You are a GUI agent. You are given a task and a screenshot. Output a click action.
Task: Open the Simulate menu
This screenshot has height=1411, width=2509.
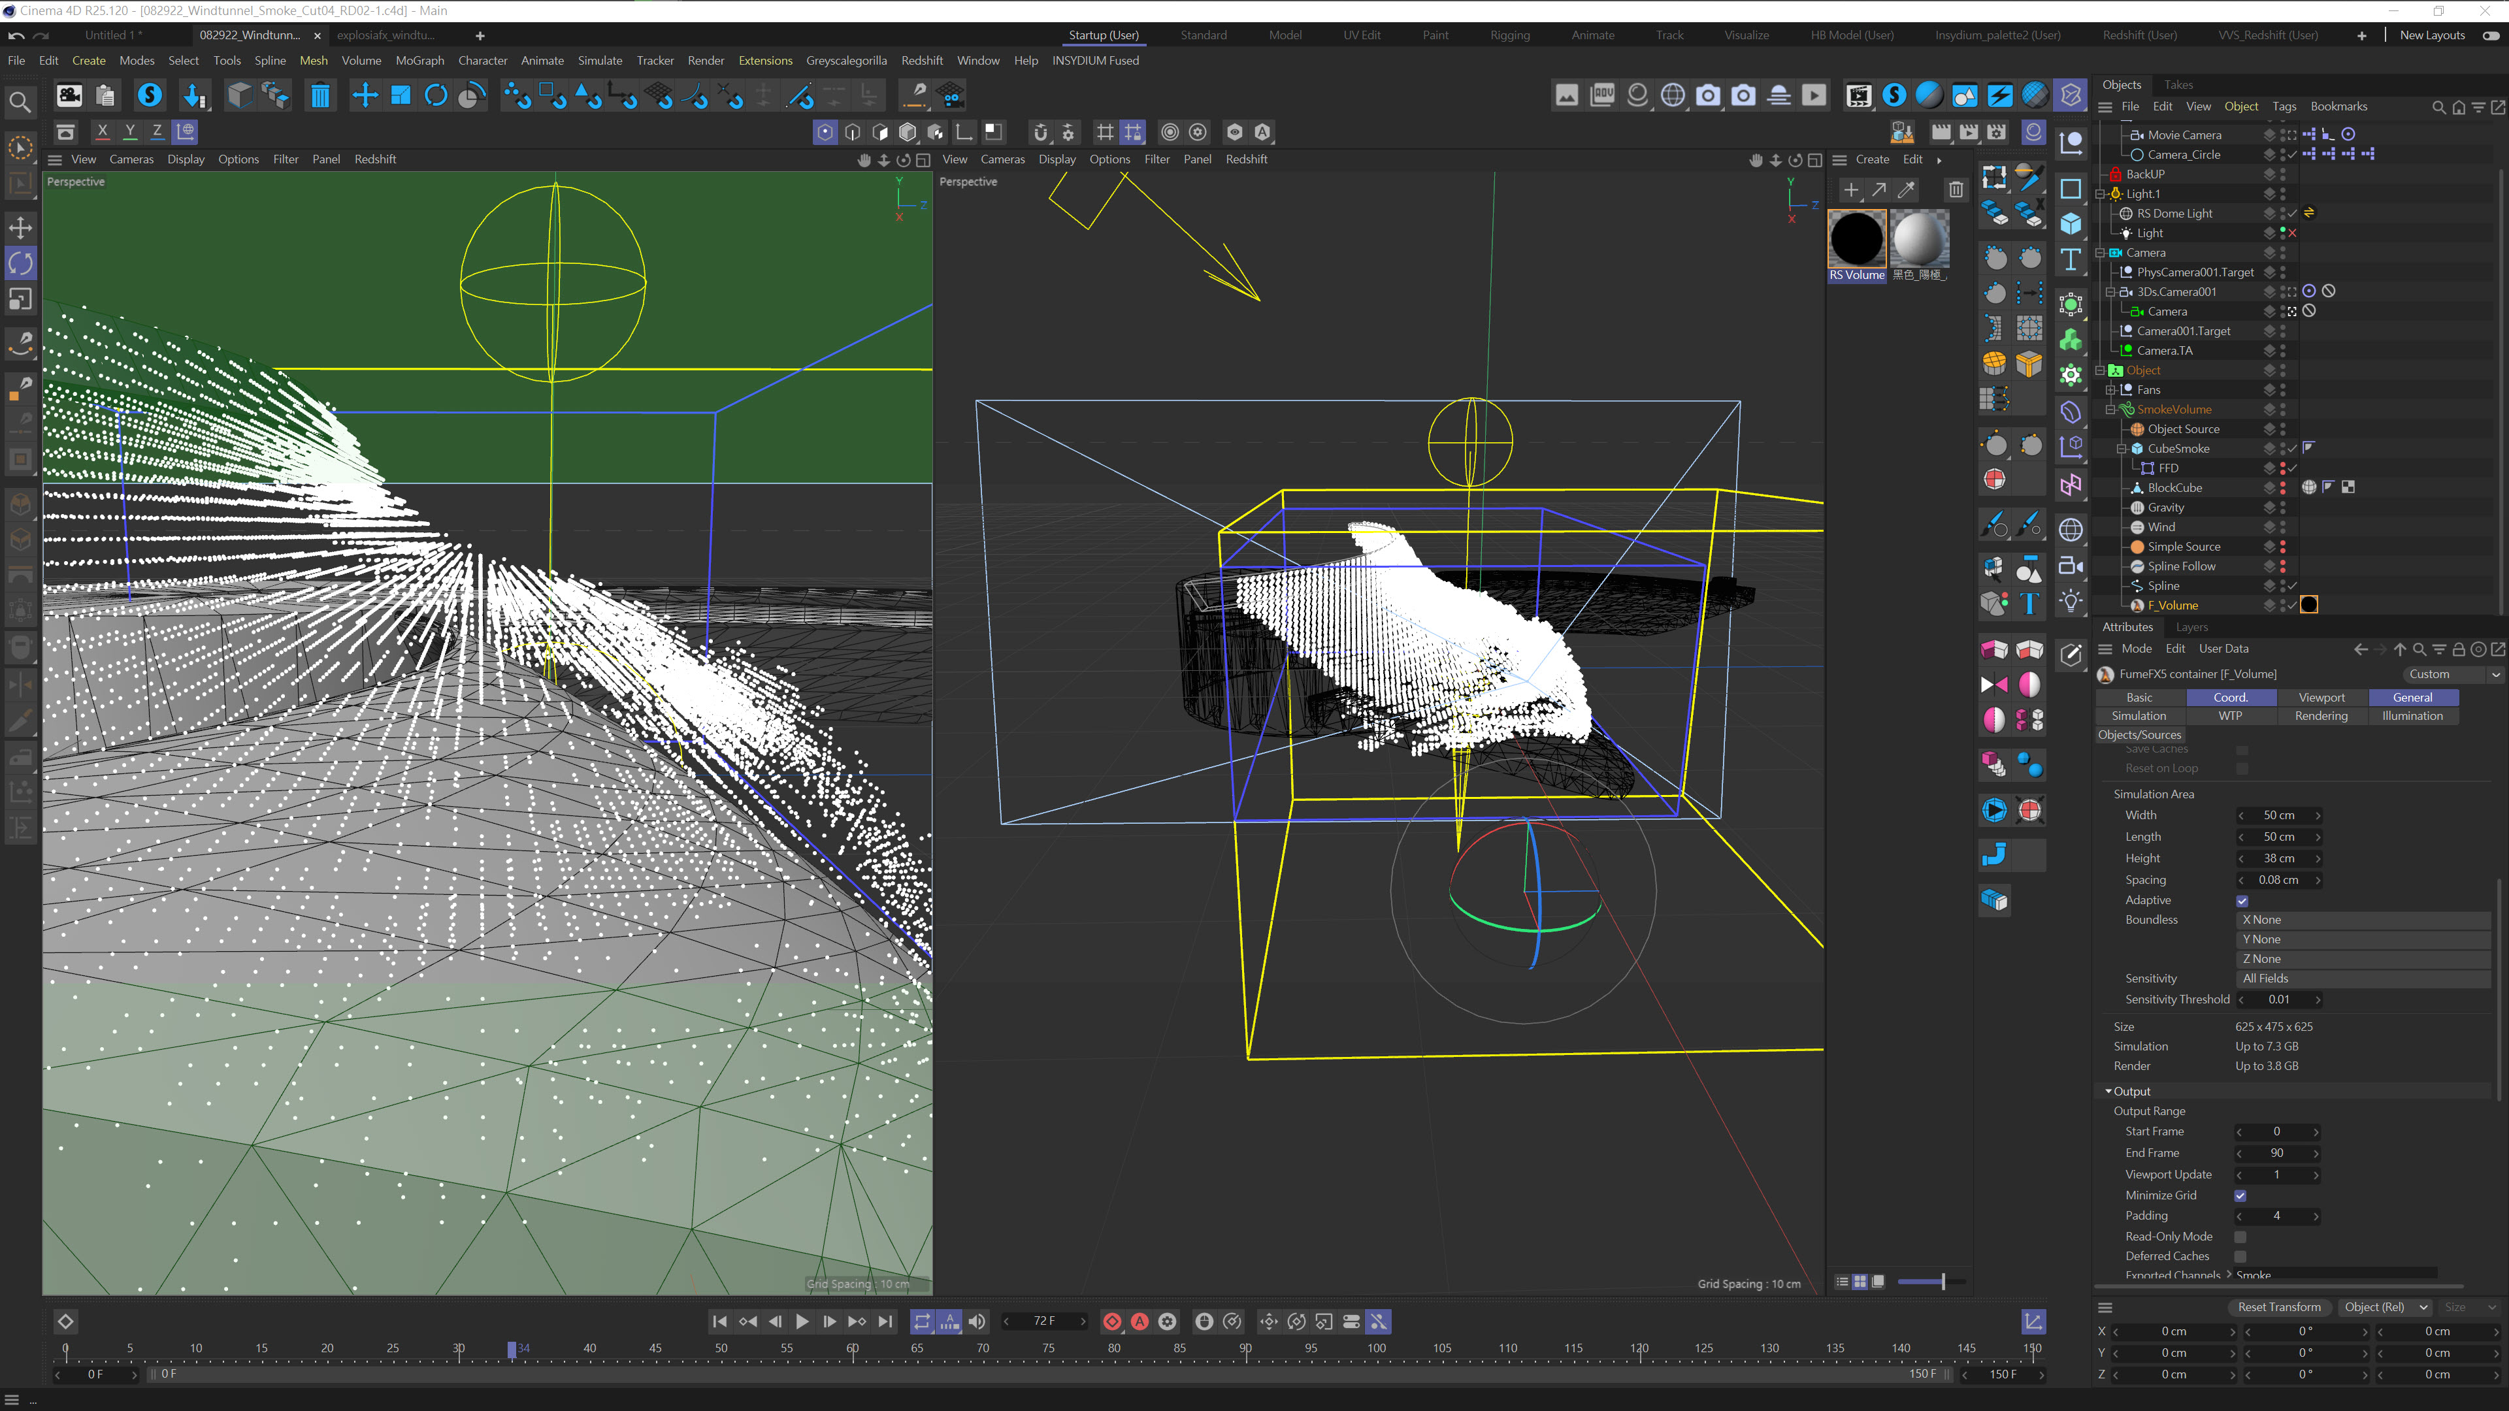coord(599,60)
